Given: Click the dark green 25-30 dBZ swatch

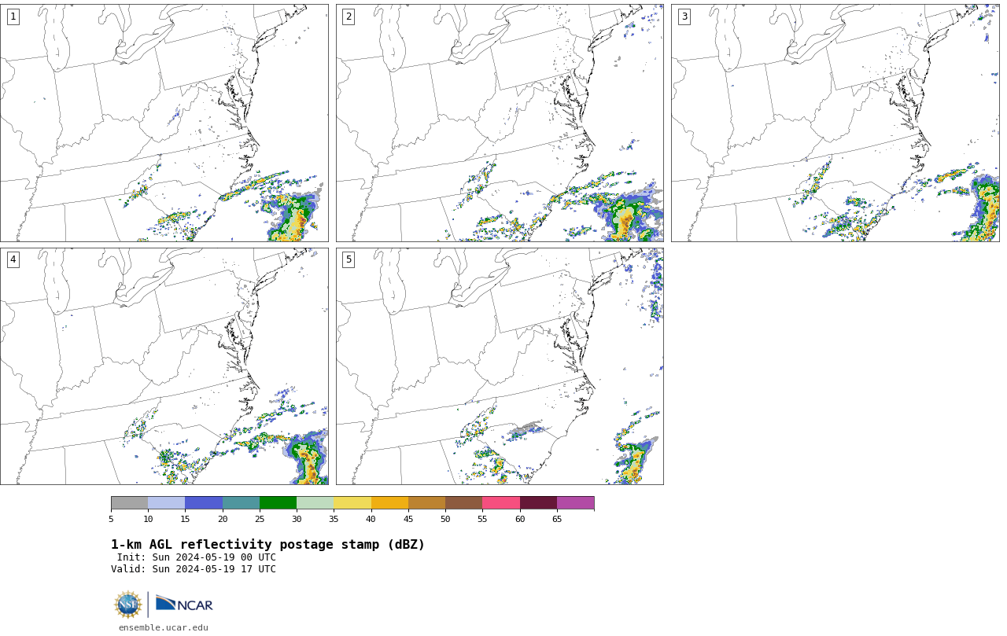Looking at the screenshot, I should [278, 503].
